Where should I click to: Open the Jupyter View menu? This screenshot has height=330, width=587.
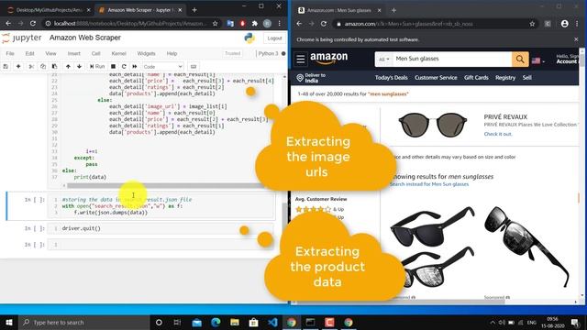click(50, 53)
